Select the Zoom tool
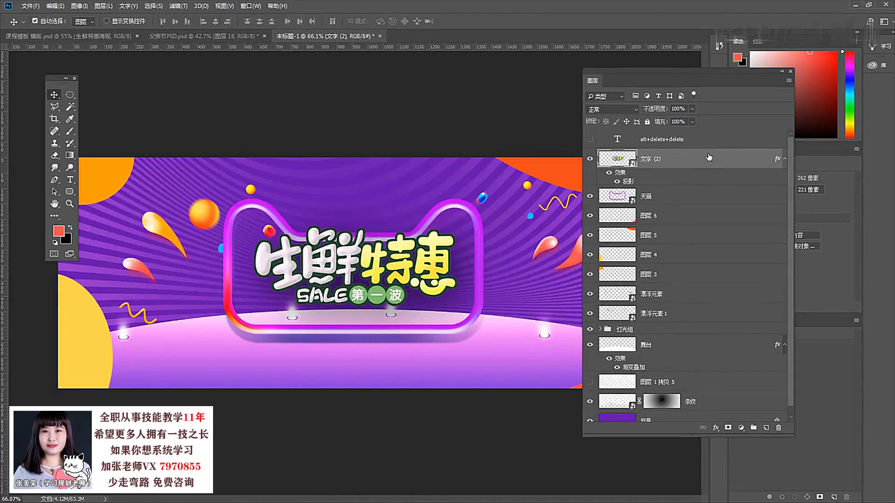Screen dimensions: 895x503 click(70, 204)
